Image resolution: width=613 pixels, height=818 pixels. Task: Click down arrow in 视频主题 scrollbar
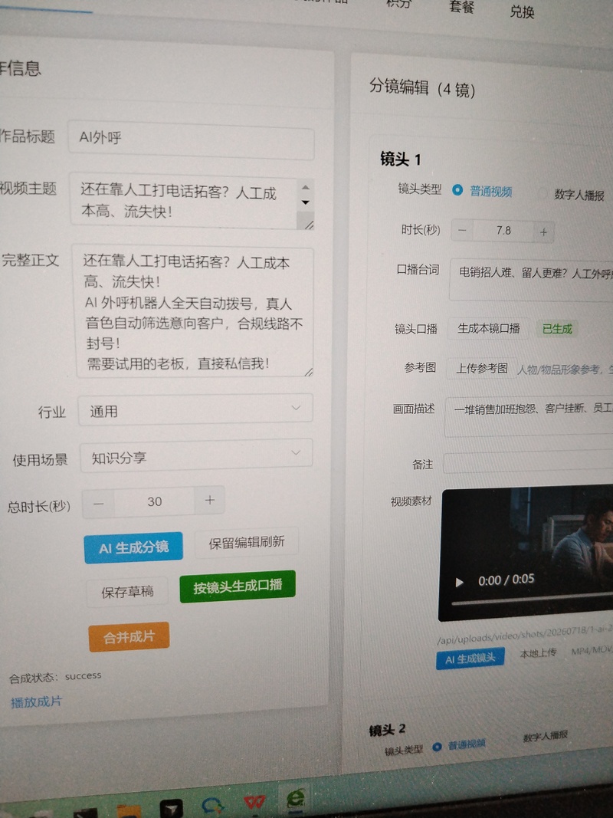[306, 202]
